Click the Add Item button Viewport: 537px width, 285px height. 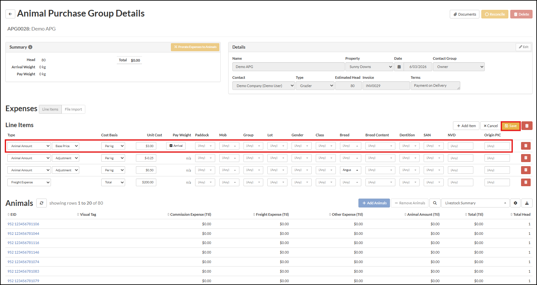pos(466,126)
